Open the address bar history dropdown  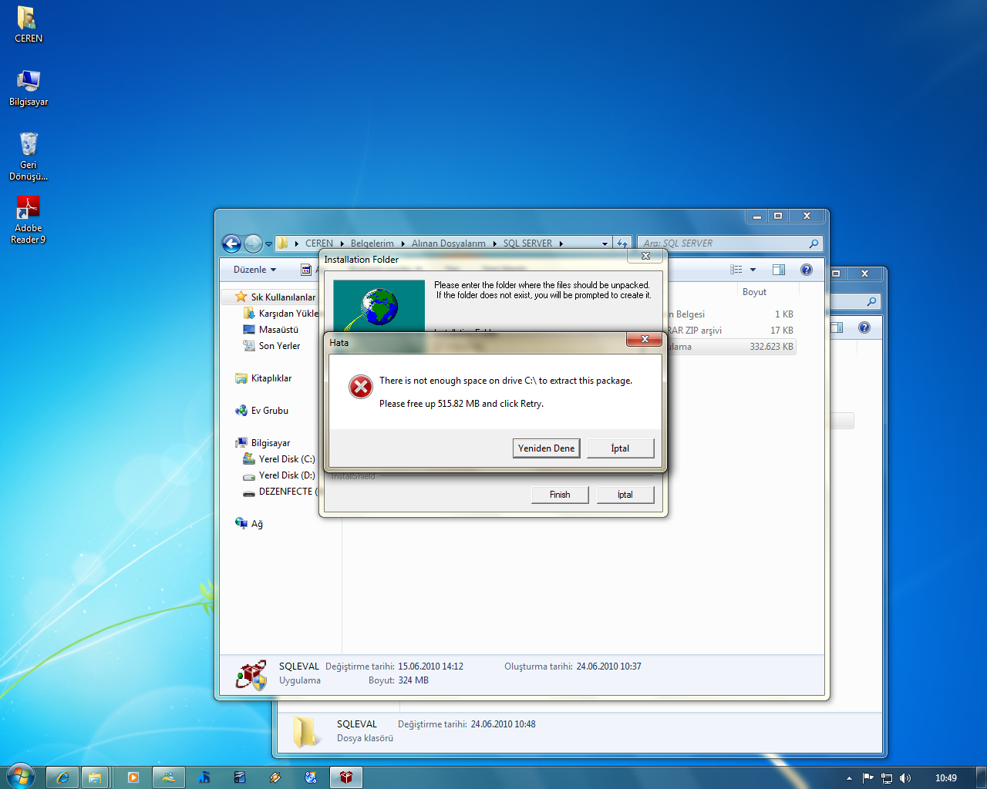tap(605, 243)
